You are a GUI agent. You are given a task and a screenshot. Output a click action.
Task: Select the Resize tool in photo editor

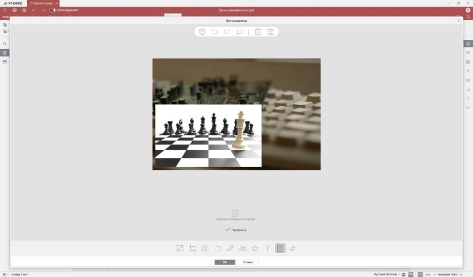tap(180, 248)
